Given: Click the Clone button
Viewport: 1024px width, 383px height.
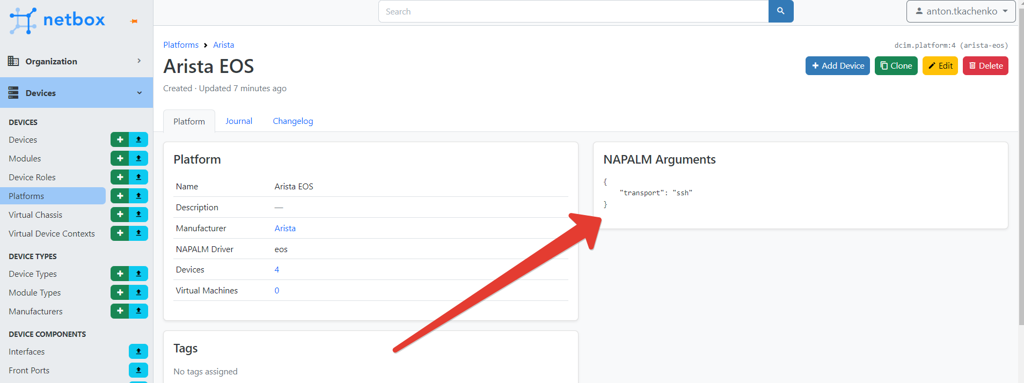Looking at the screenshot, I should tap(896, 65).
